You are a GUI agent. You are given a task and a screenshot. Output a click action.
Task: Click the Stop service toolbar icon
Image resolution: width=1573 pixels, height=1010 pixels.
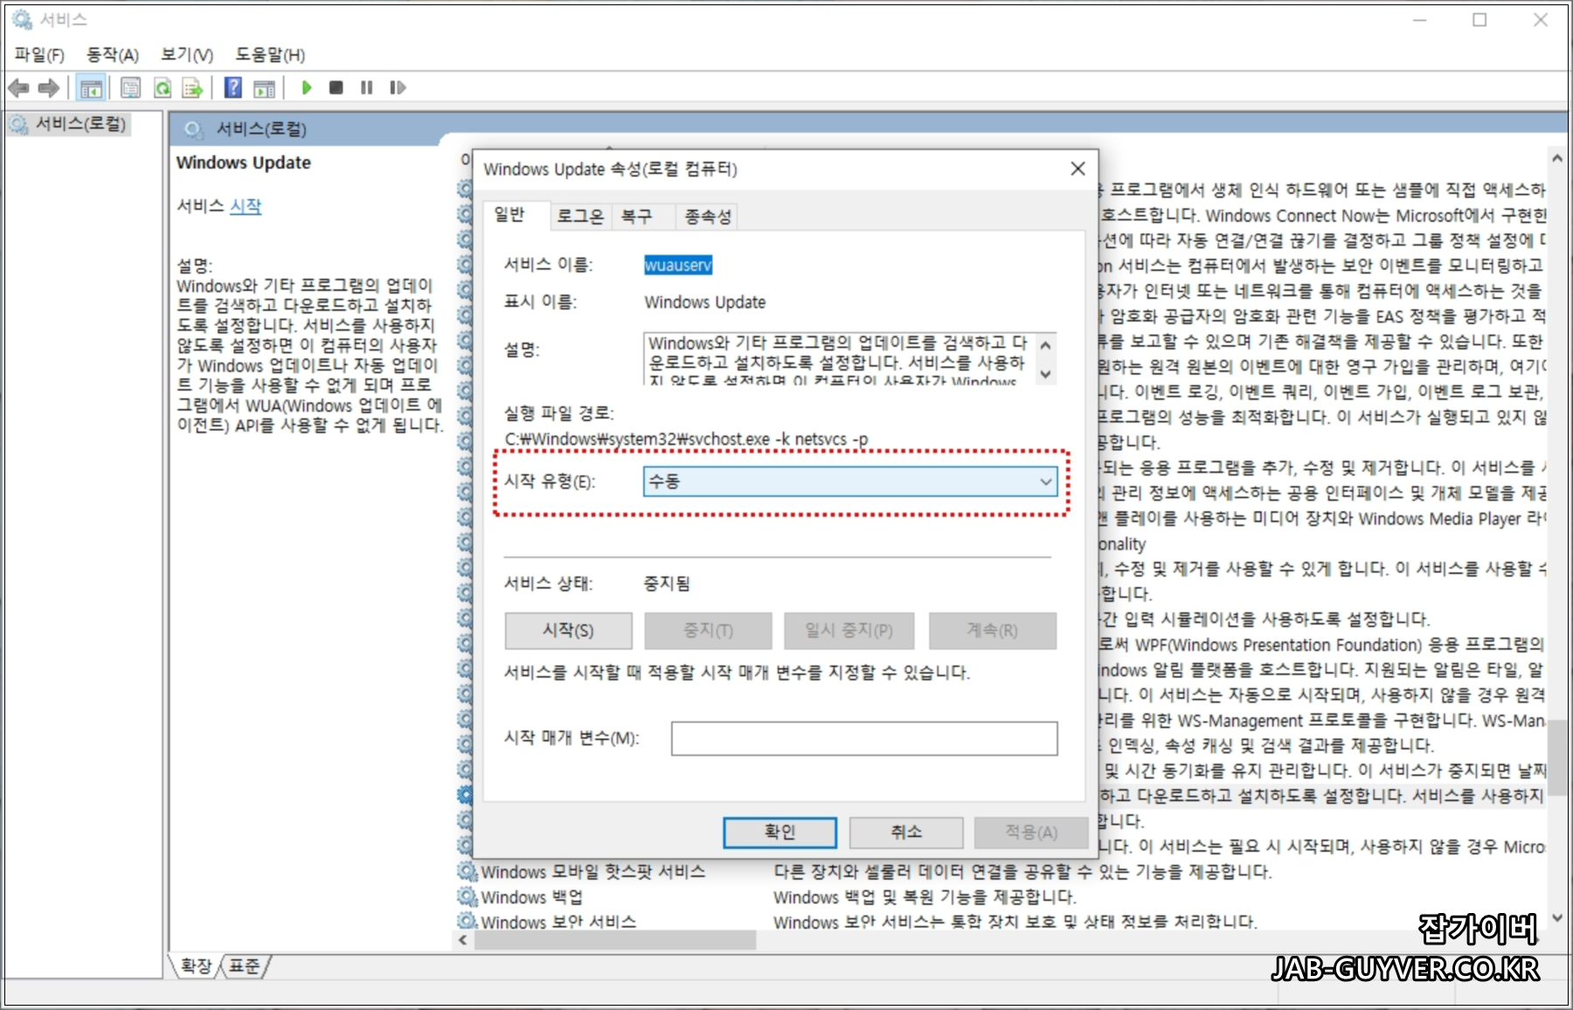coord(336,87)
